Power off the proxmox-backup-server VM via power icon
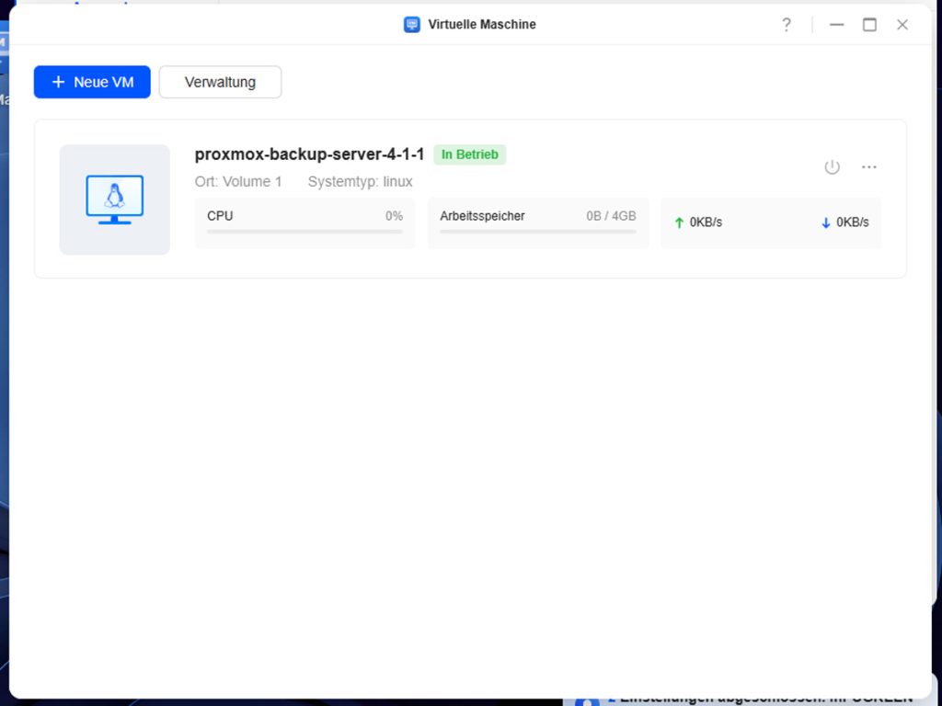Viewport: 942px width, 706px height. point(832,167)
